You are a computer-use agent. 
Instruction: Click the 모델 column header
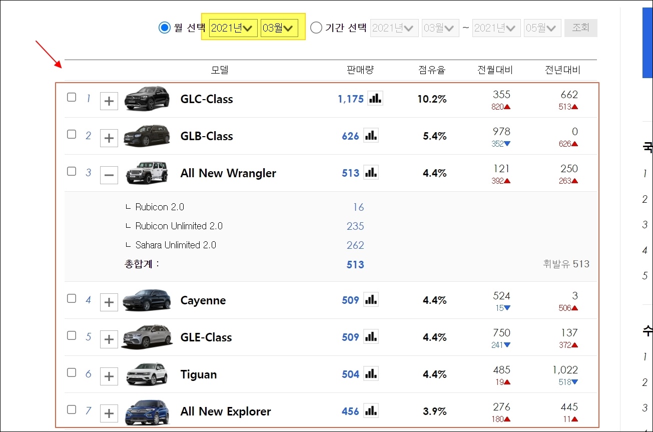pos(220,70)
